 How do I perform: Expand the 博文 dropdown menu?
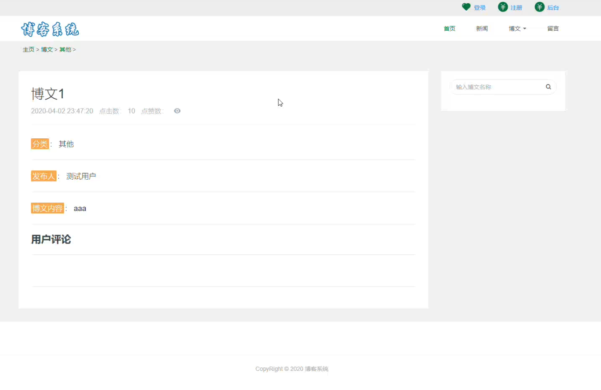click(x=517, y=28)
